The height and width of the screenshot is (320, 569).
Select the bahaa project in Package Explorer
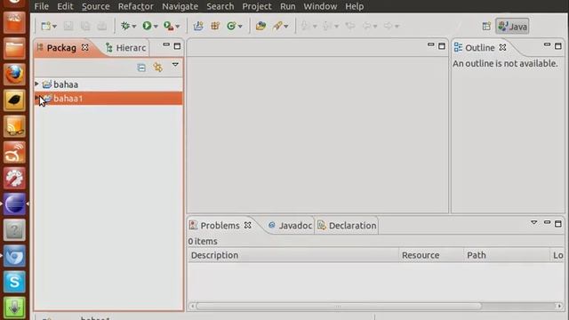point(66,84)
